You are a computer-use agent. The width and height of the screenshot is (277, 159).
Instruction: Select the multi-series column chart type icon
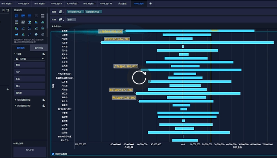point(43,22)
